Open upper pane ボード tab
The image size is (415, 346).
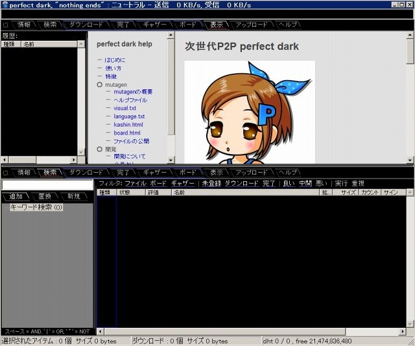187,25
